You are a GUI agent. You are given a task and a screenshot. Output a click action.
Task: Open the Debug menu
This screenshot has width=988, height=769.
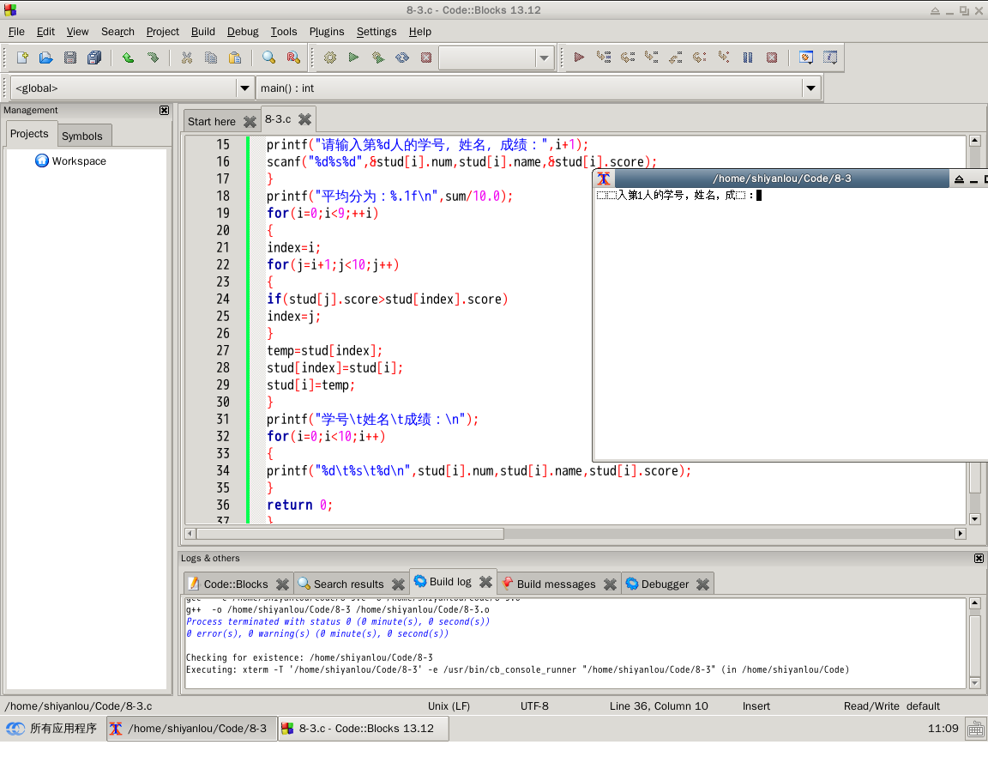pos(243,32)
